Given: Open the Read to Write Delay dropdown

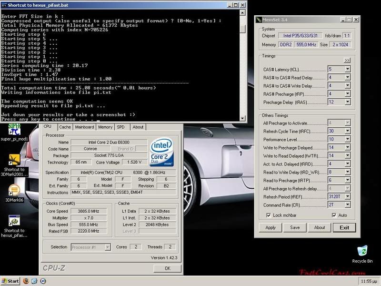Looking at the screenshot, I should click(348, 172).
